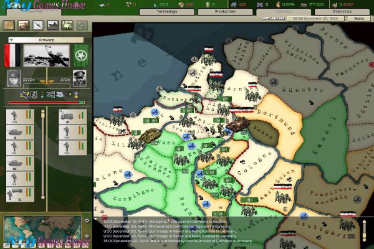This screenshot has height=249, width=374.
Task: Open the Technology tab
Action: 166,11
